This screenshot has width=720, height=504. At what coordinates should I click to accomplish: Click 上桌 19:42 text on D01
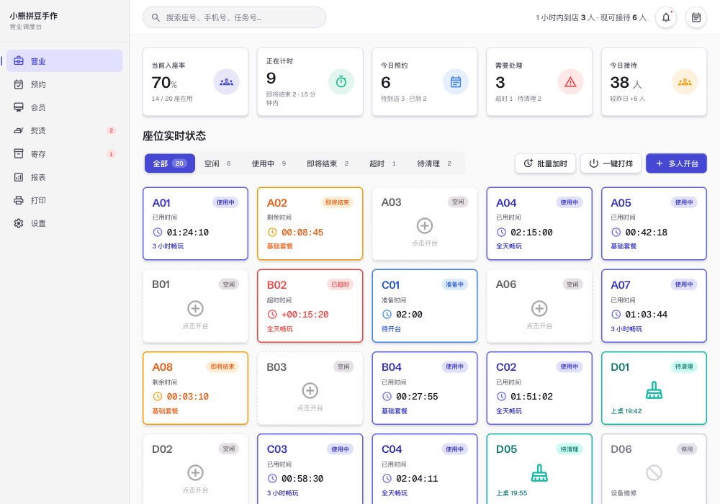click(x=626, y=411)
